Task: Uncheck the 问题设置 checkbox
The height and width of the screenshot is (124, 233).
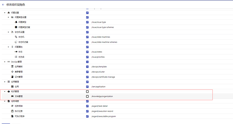Action: [x=87, y=13]
